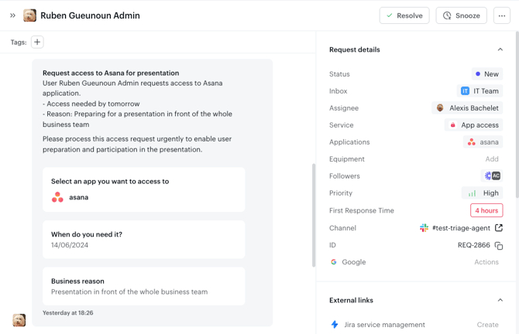Image resolution: width=519 pixels, height=334 pixels.
Task: Open the Slack channel external link icon
Action: point(499,228)
